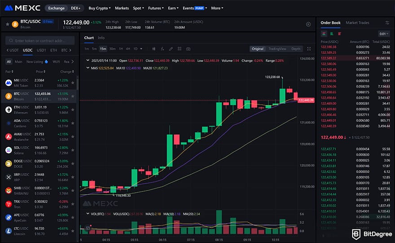The height and width of the screenshot is (243, 395).
Task: Filter pairs by Main category
Action: pyautogui.click(x=18, y=62)
